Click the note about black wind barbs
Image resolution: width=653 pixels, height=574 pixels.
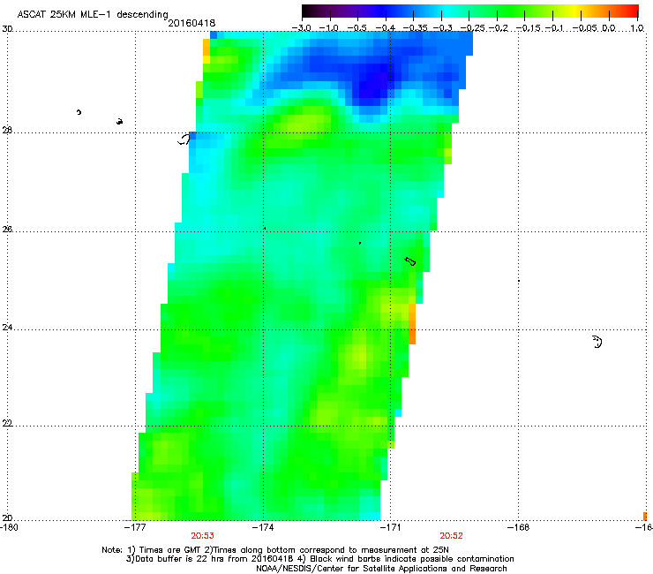(406, 559)
